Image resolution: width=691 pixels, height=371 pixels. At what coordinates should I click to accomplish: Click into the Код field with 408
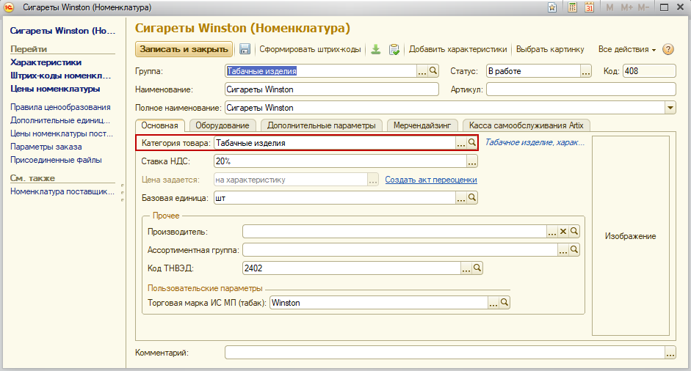(649, 71)
